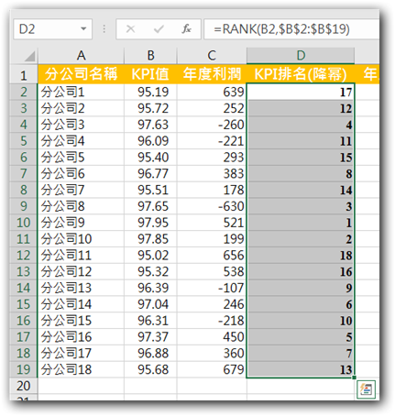
Task: Click KPI value 96.88
Action: point(150,353)
